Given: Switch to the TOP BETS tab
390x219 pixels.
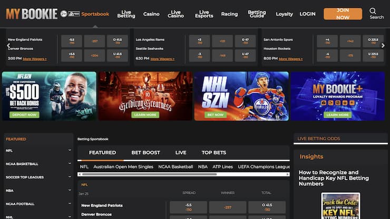Looking at the screenshot, I should coord(214,153).
